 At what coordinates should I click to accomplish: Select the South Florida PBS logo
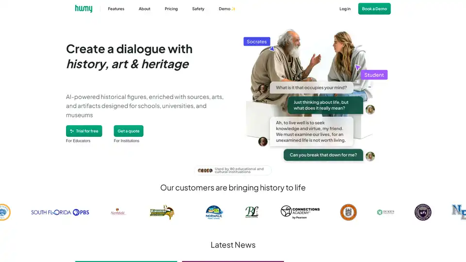click(x=60, y=212)
